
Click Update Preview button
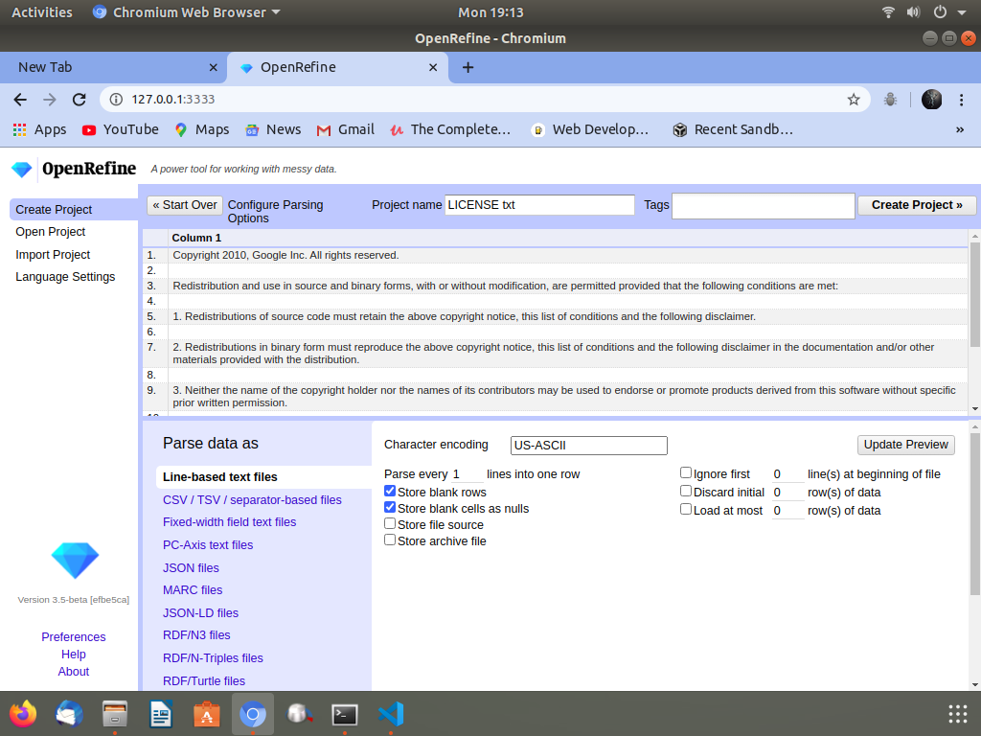click(905, 445)
